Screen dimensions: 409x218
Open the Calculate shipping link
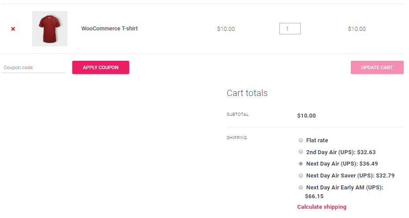click(321, 207)
